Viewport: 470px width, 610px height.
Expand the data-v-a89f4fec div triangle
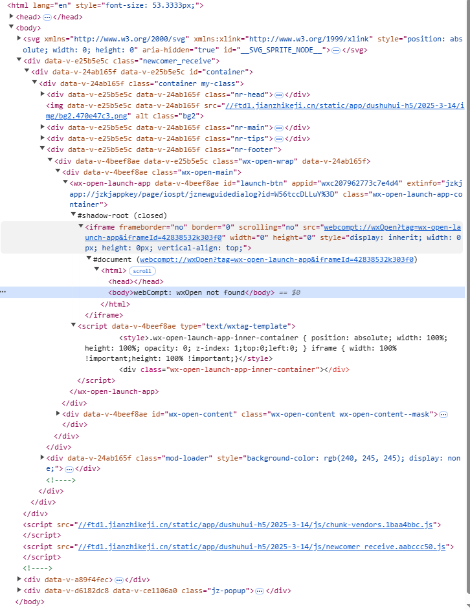point(19,579)
